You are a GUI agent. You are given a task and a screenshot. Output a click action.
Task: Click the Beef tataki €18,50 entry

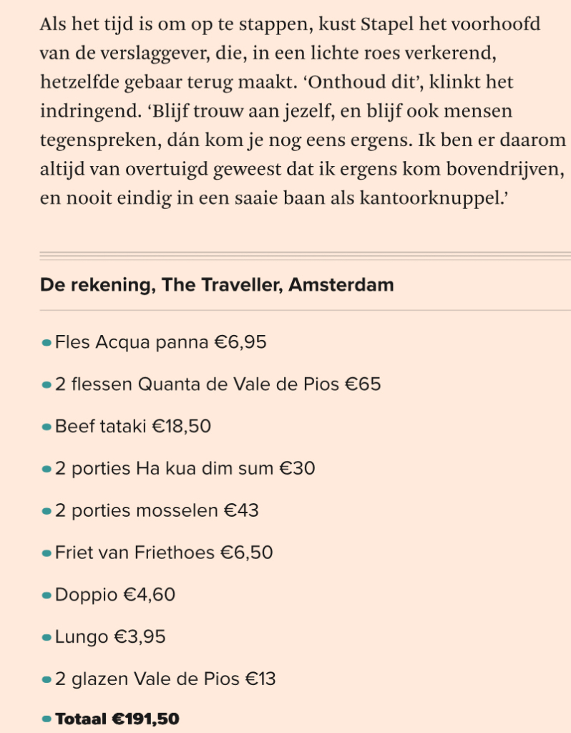pyautogui.click(x=133, y=427)
